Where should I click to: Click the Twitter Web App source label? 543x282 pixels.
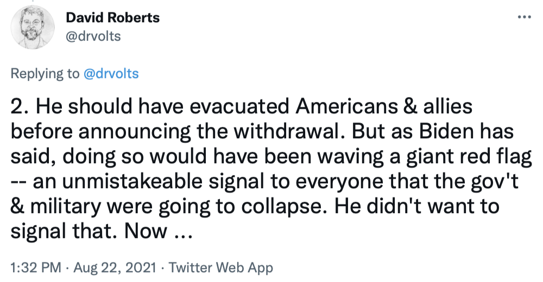tap(221, 267)
